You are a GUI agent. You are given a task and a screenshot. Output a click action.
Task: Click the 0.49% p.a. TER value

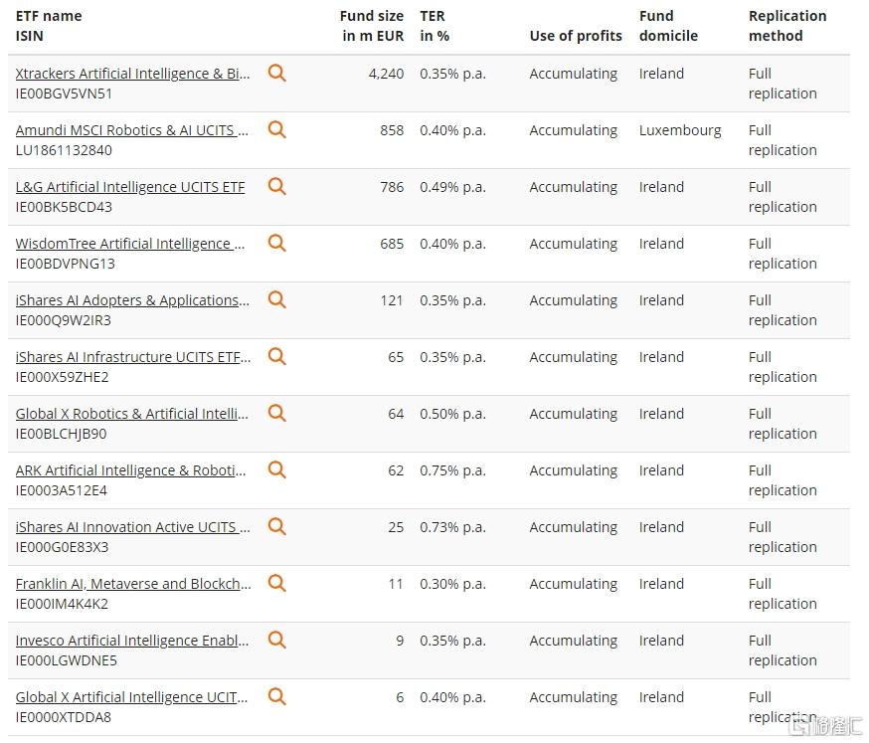452,187
